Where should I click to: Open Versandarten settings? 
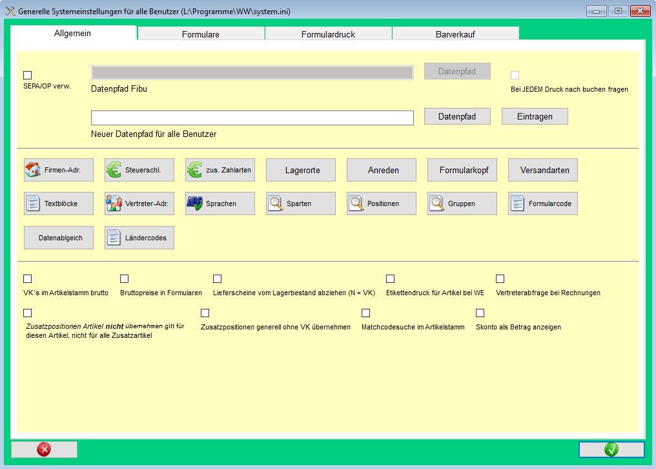coord(543,170)
